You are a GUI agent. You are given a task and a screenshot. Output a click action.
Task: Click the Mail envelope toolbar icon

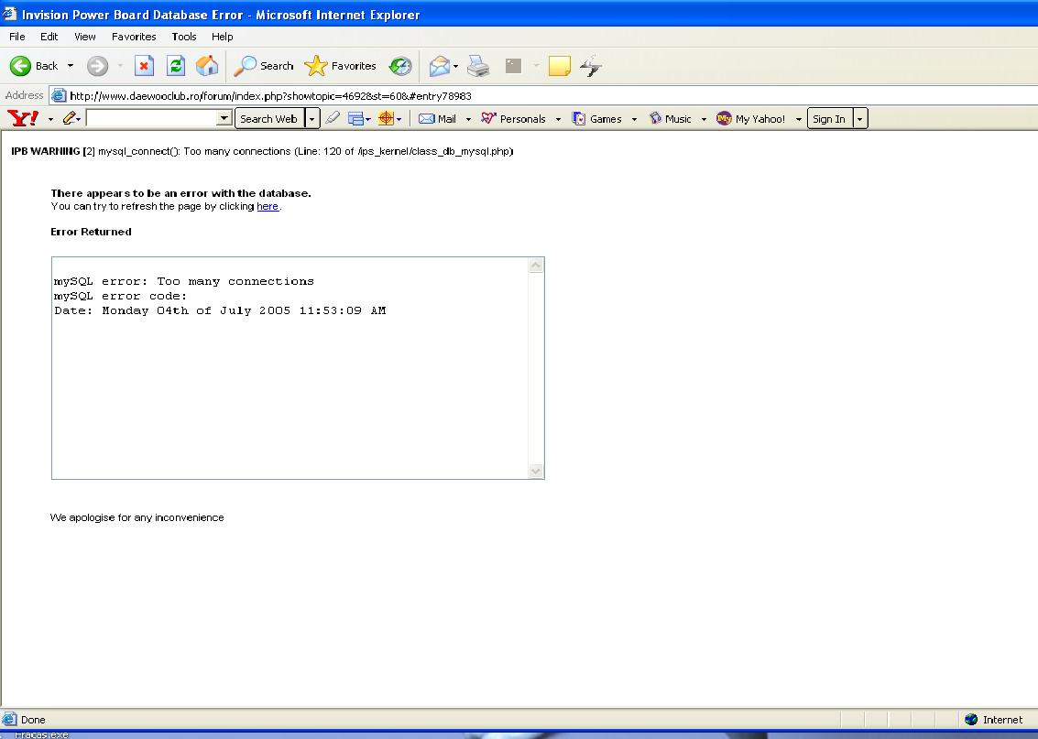439,66
